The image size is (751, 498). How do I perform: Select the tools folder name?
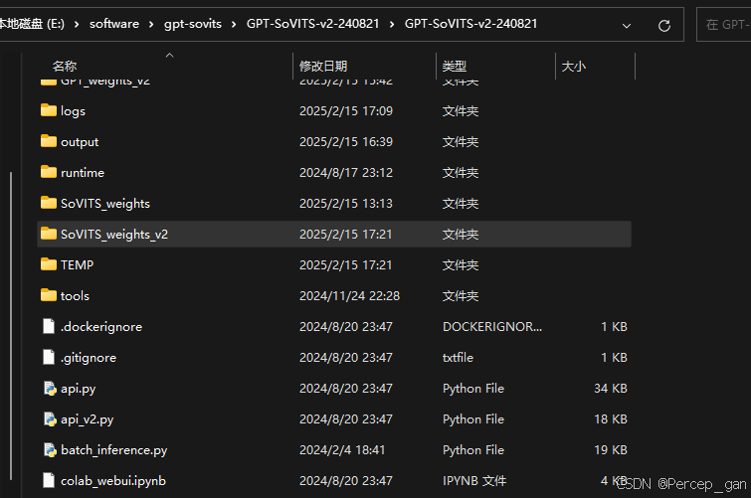pyautogui.click(x=75, y=296)
